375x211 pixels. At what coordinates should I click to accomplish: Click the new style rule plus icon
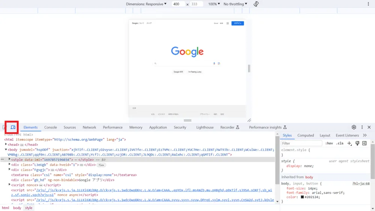pyautogui.click(x=349, y=144)
